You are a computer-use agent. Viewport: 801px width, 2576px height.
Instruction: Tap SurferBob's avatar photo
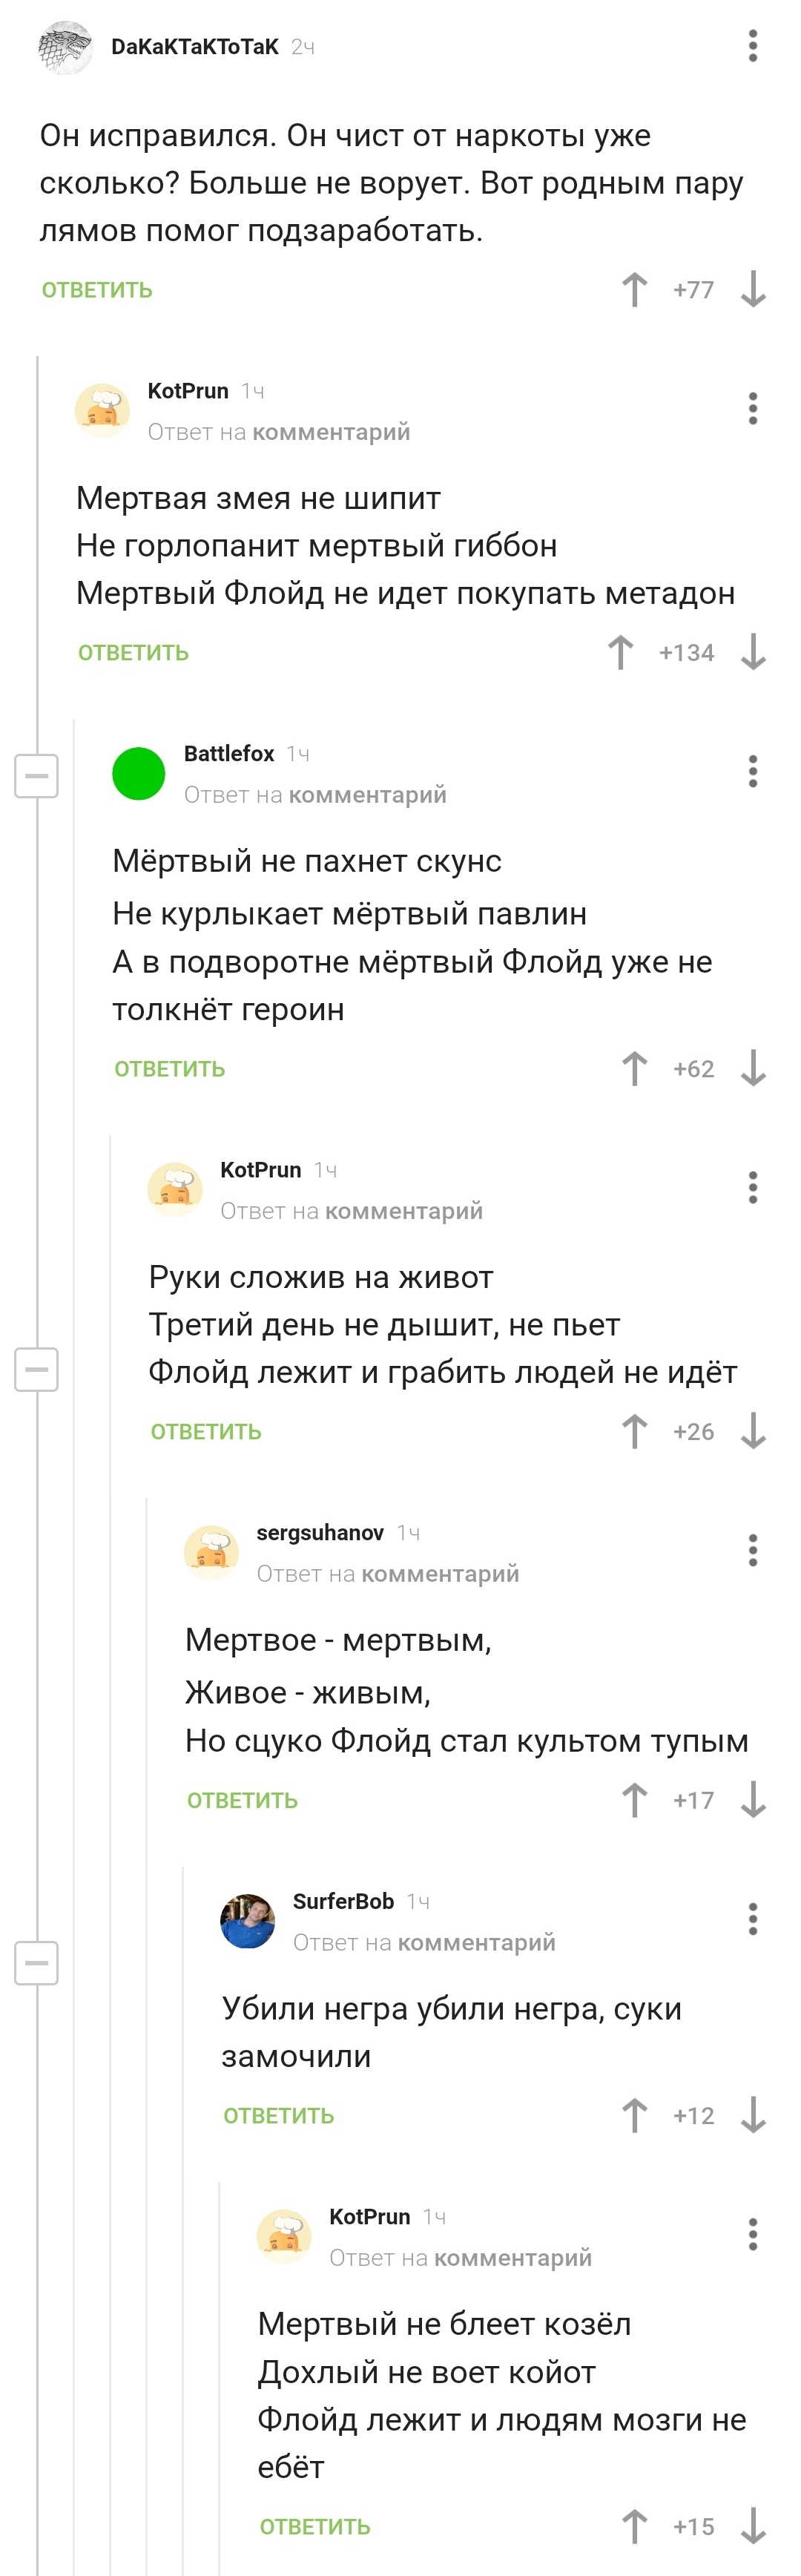click(247, 1921)
